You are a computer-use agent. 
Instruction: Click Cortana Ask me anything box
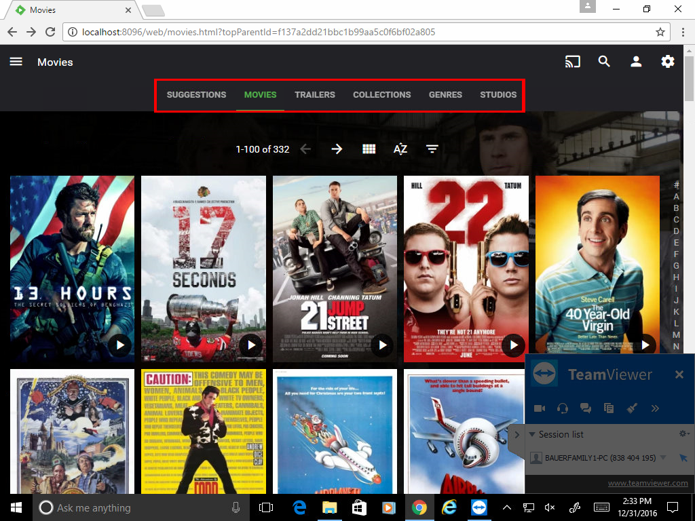coord(140,507)
